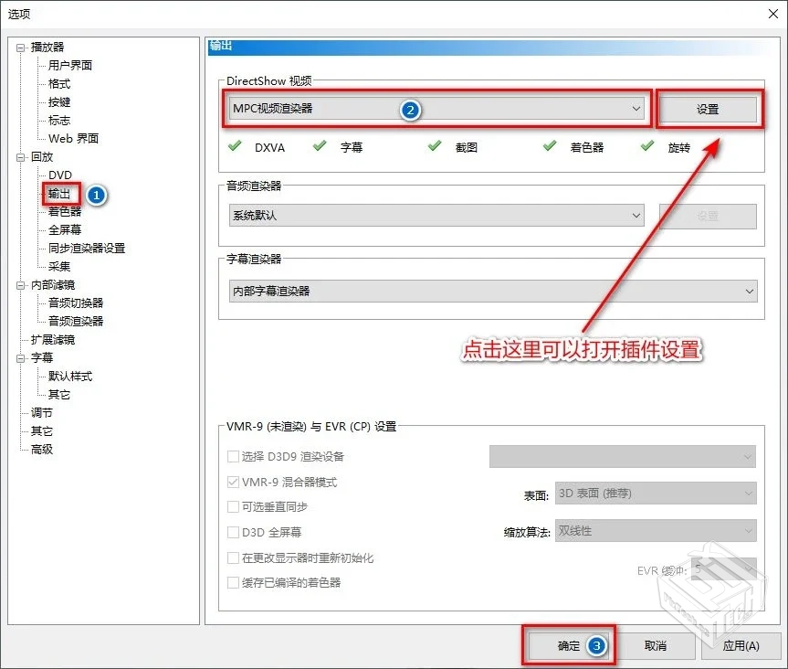Screen dimensions: 788x669
Task: Click the 设置 button beside video renderer
Action: (x=710, y=108)
